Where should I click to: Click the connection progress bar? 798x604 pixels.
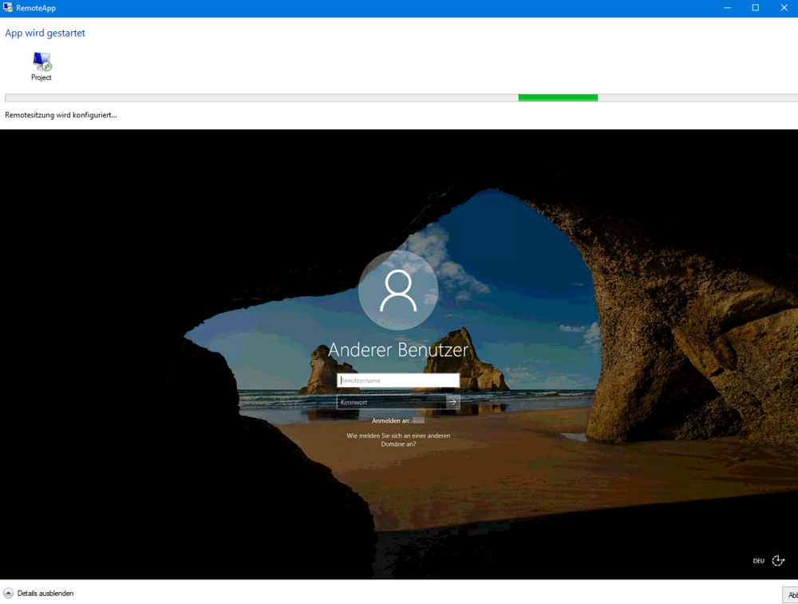[x=399, y=97]
